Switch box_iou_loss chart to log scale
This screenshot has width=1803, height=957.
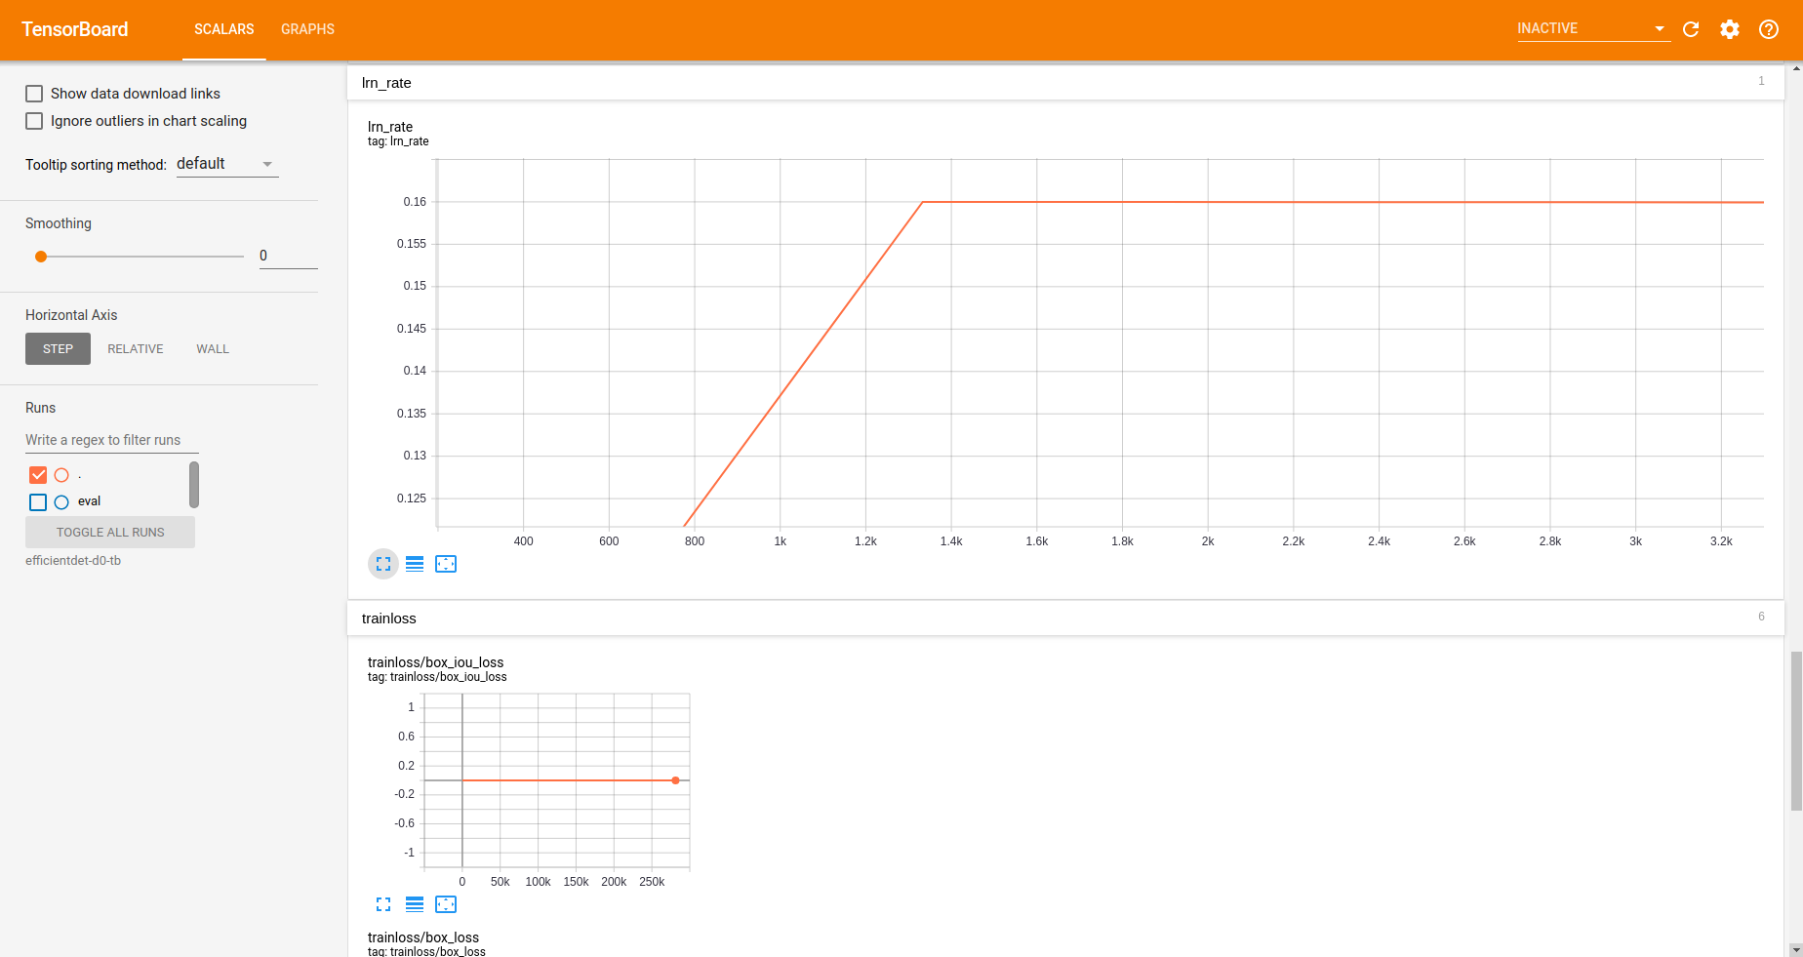[414, 904]
